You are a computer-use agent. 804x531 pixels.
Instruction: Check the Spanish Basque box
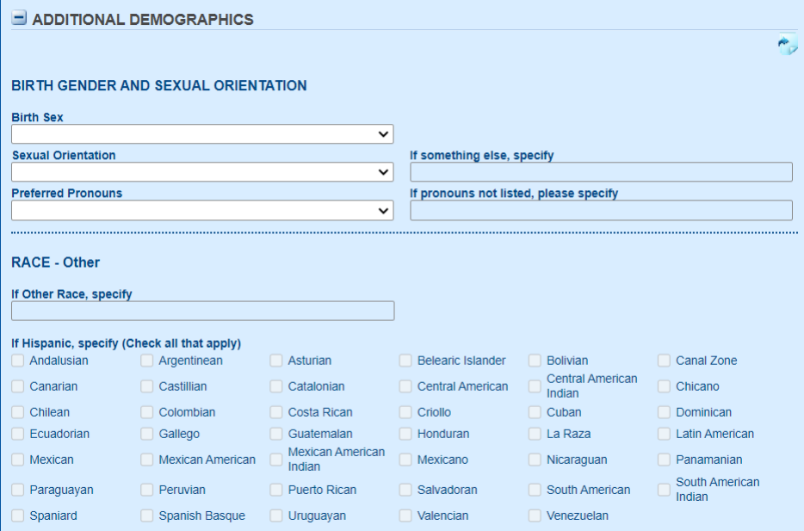[147, 516]
